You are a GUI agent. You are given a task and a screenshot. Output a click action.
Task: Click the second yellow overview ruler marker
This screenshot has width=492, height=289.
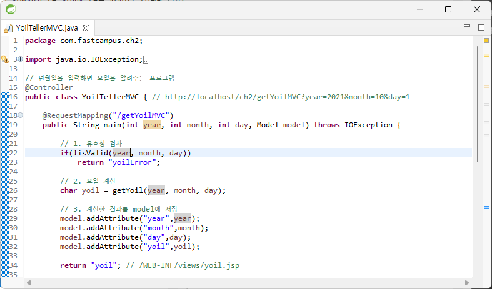pyautogui.click(x=486, y=87)
